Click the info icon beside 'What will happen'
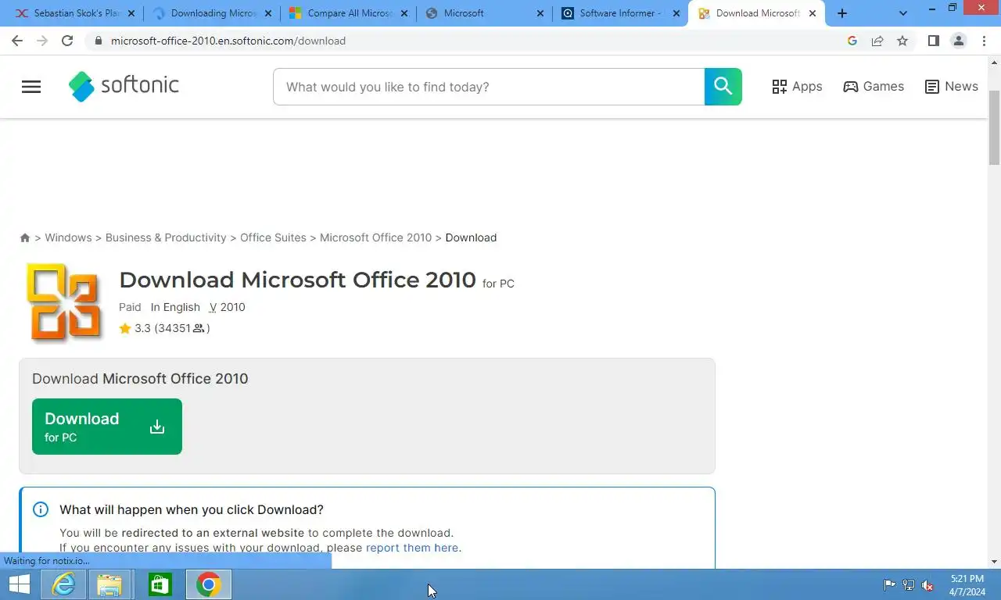The image size is (1001, 600). 41,509
